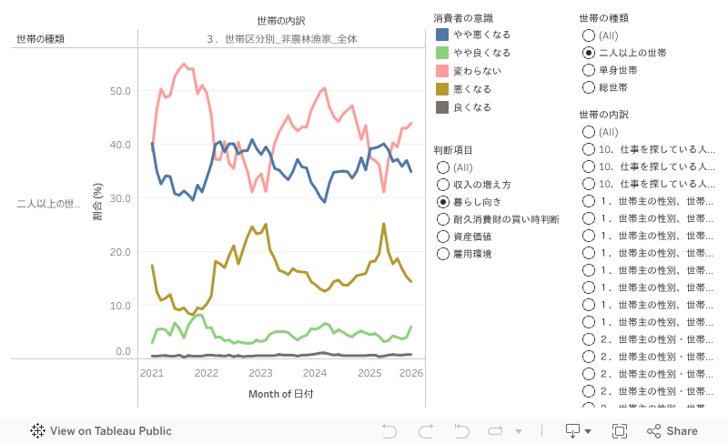Enter full screen mode

click(x=620, y=431)
